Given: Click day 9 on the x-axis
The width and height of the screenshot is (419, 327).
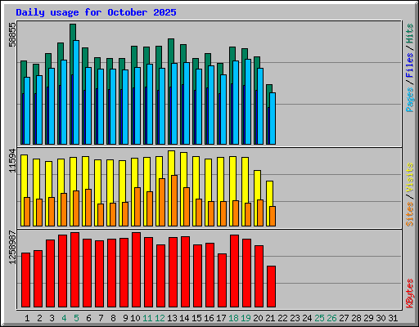Looking at the screenshot, I should [125, 318].
